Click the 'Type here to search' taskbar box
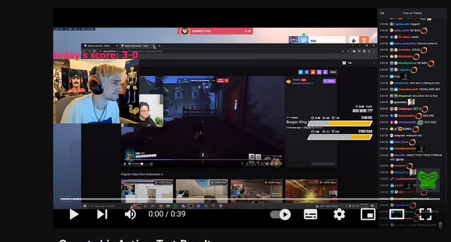The image size is (451, 242). tap(109, 206)
